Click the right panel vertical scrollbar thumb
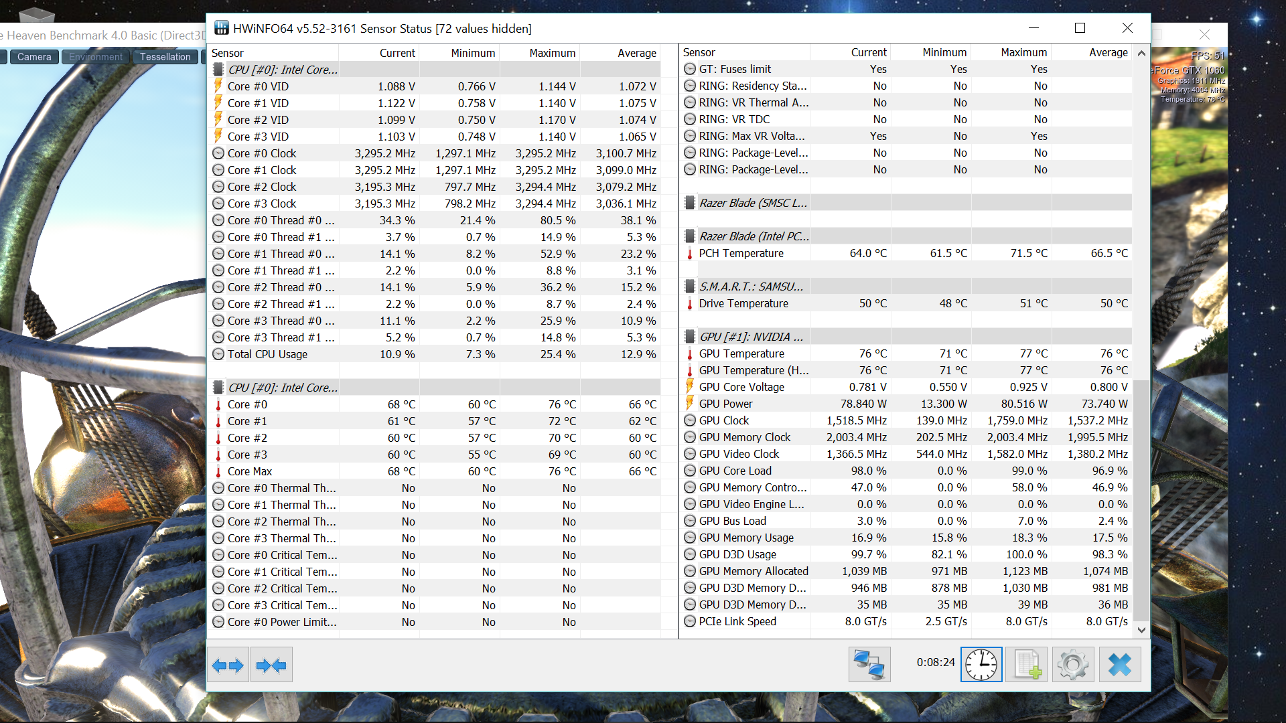The image size is (1286, 723). 1141,499
